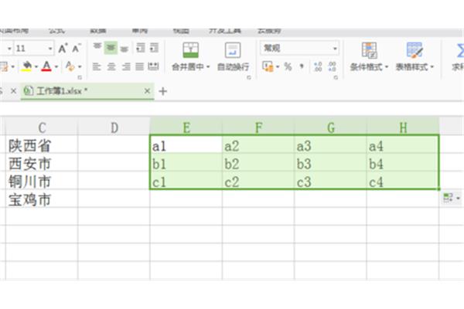Open the font size 11 dropdown
Viewport: 464px width, 309px height.
point(50,49)
